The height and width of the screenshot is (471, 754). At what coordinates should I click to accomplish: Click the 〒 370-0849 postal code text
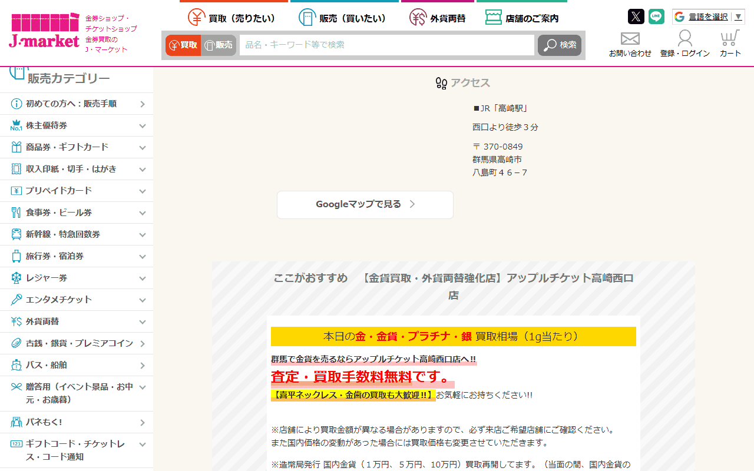pos(498,147)
